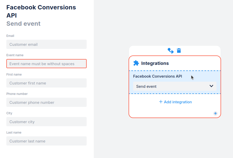Click the Phone number field label
The image size is (233, 158).
17,94
